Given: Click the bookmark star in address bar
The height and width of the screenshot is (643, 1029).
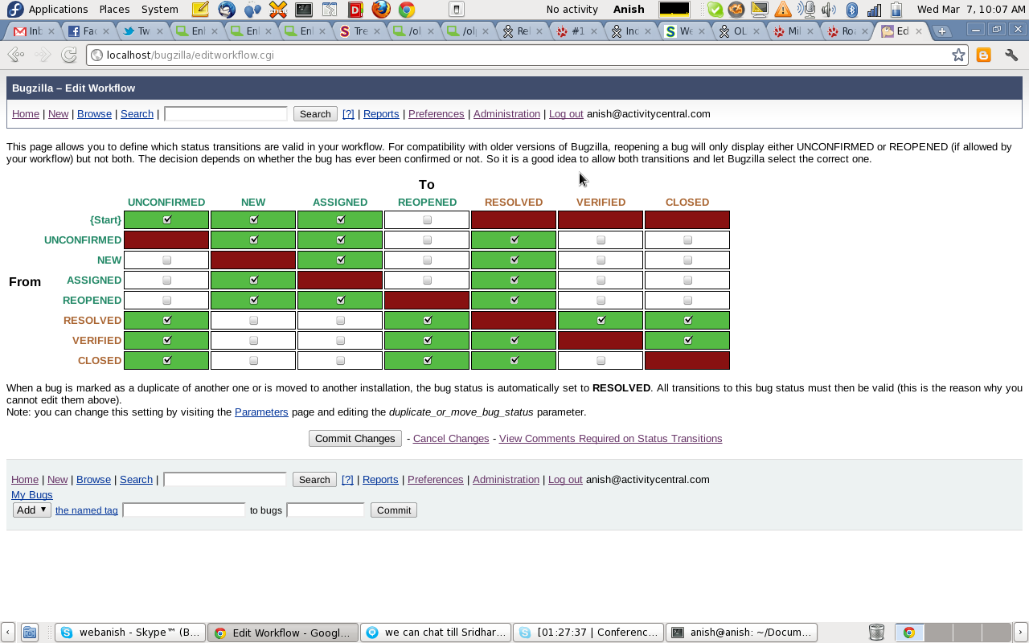Looking at the screenshot, I should (958, 55).
